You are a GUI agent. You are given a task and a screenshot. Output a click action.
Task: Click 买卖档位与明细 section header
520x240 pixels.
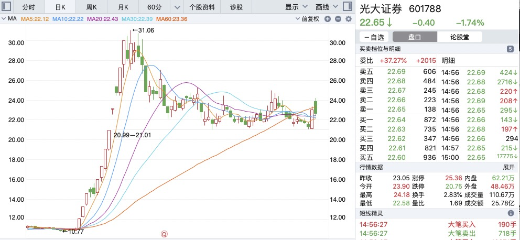[380, 49]
